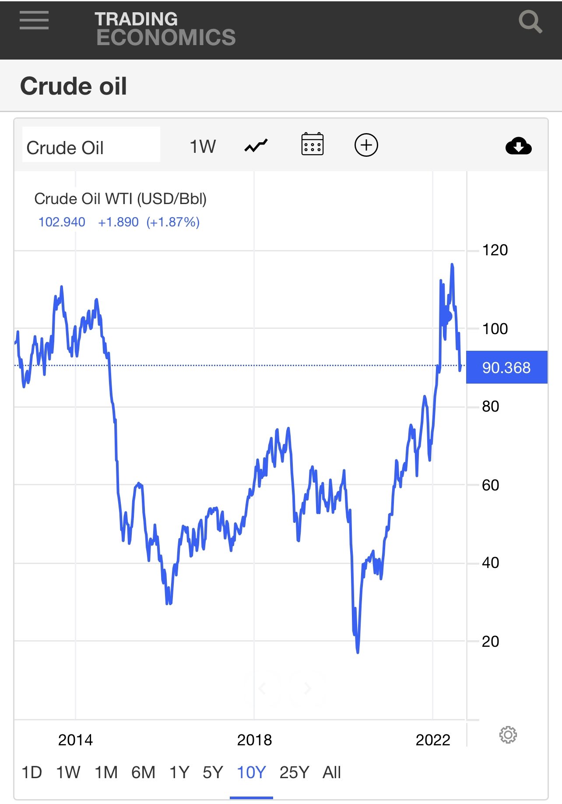Click the 90.368 price label
Screen dimensions: 562x804
pos(506,367)
